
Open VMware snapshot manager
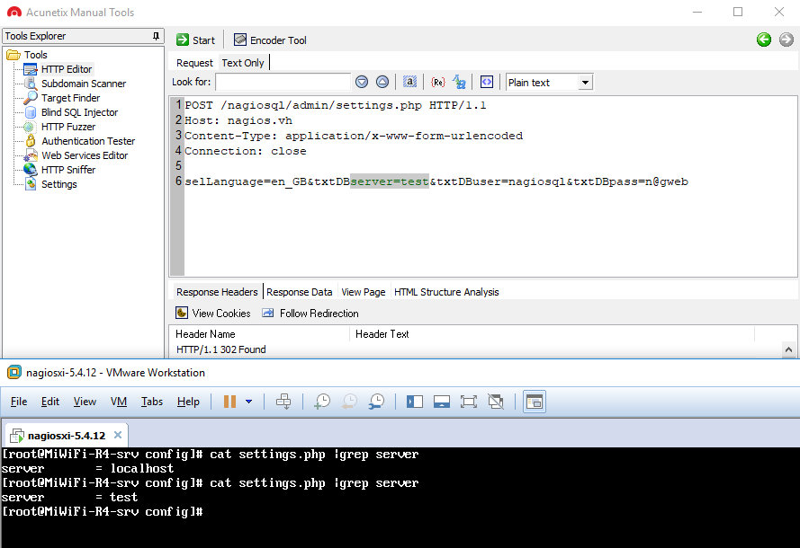click(x=376, y=402)
